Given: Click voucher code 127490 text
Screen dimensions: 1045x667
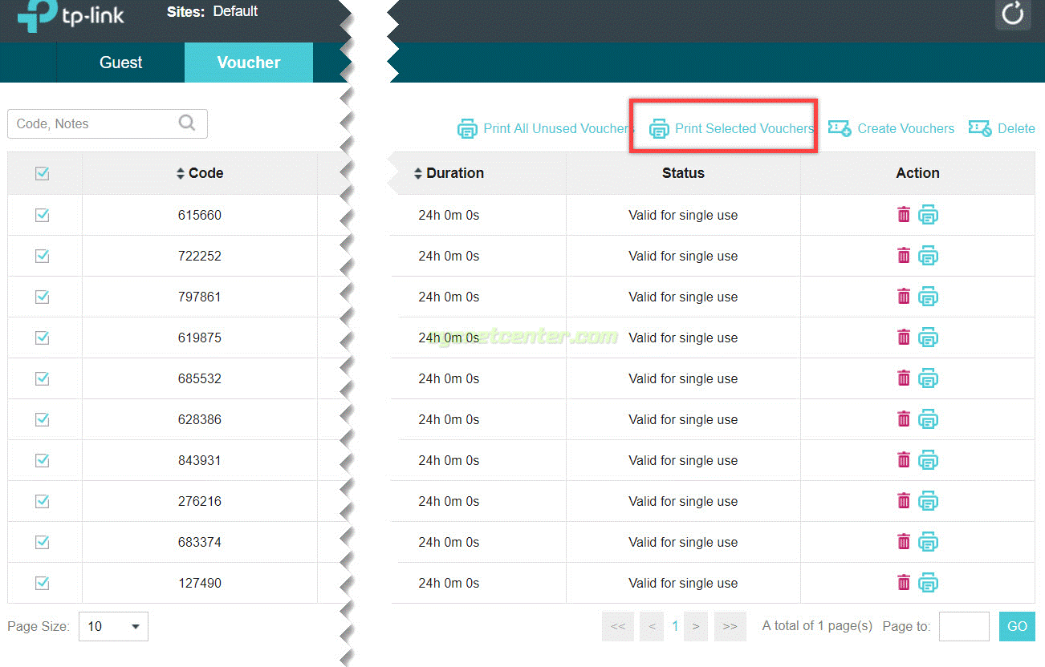Looking at the screenshot, I should (x=200, y=583).
